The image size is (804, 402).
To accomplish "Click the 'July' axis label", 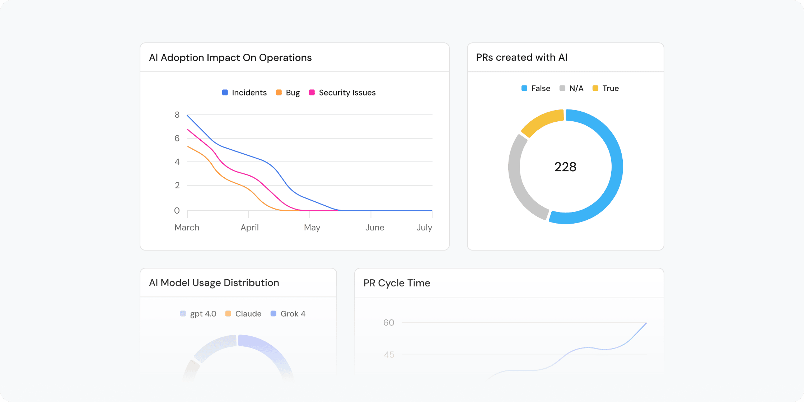I will pos(424,228).
